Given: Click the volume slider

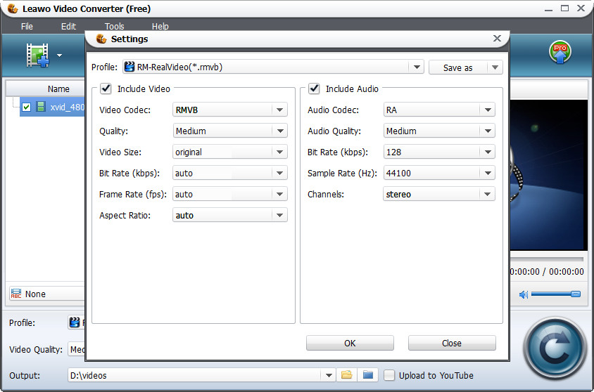Looking at the screenshot, I should coord(556,294).
